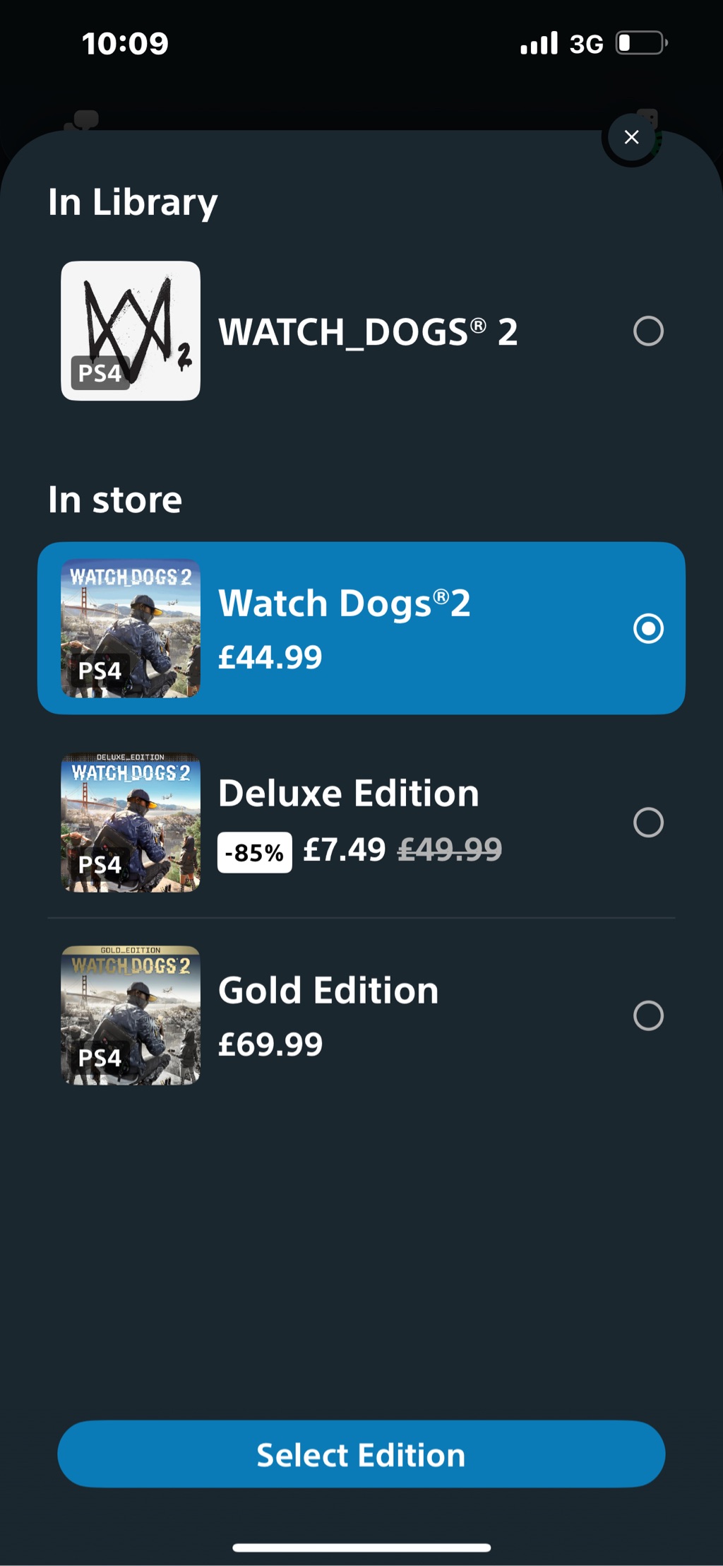Screen dimensions: 723x1566
Task: Select the In Library WATCH_DOGS 2 radio button
Action: (x=648, y=331)
